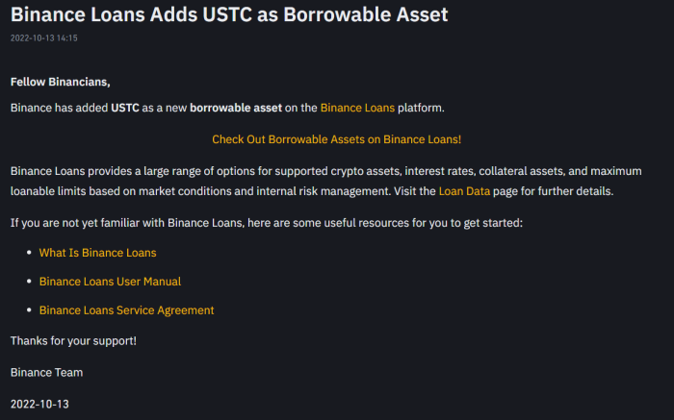Click the bullet beside What Is Binance Loans
Viewport: 674px width, 420px height.
tap(29, 252)
